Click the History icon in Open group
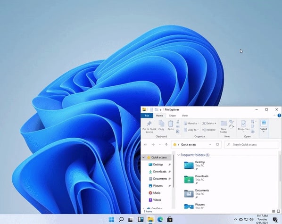The width and height of the screenshot is (282, 224). [253, 132]
